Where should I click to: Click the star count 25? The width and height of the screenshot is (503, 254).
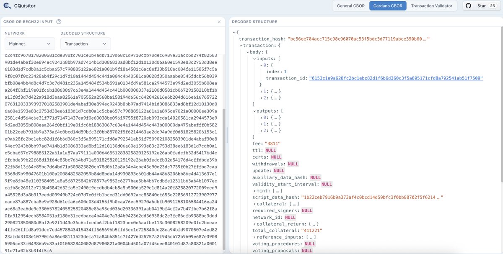(x=492, y=6)
